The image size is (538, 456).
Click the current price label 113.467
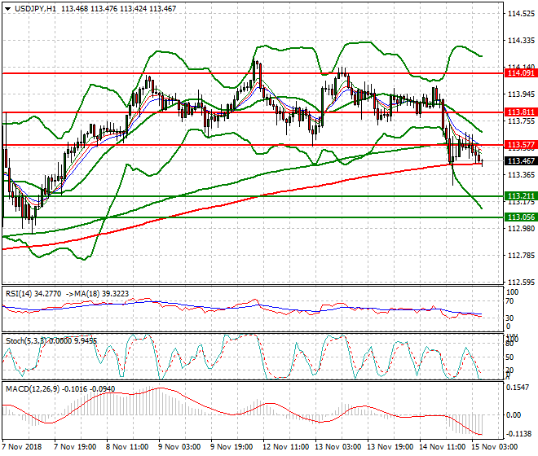521,160
